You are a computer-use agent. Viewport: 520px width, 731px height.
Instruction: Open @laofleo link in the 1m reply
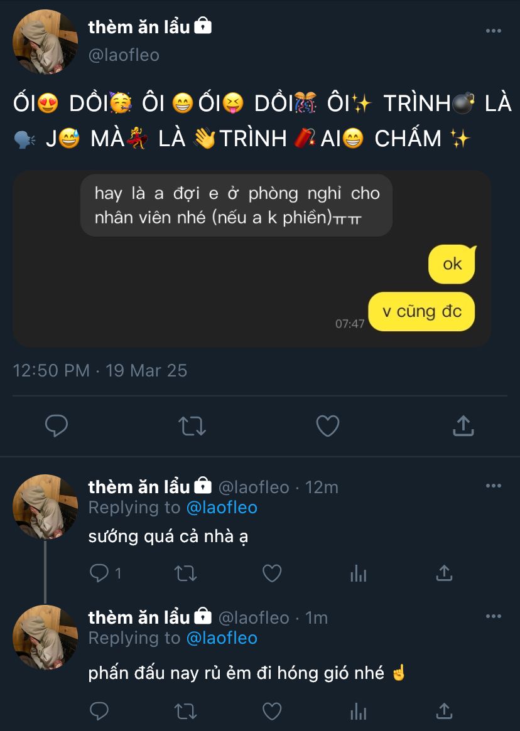(222, 638)
